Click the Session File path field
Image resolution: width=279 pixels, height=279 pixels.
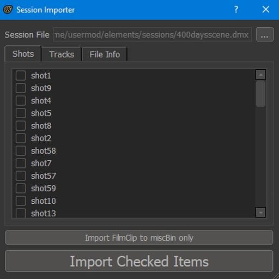(153, 34)
